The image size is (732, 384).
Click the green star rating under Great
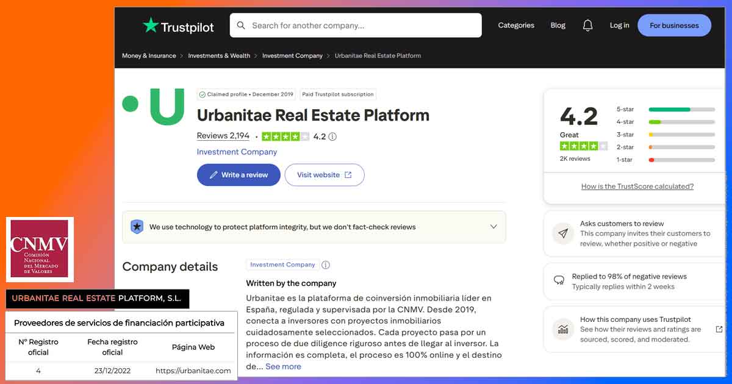[584, 146]
